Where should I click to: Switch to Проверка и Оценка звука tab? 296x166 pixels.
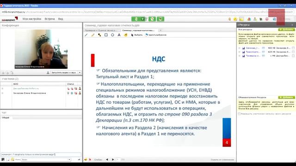click(x=102, y=30)
